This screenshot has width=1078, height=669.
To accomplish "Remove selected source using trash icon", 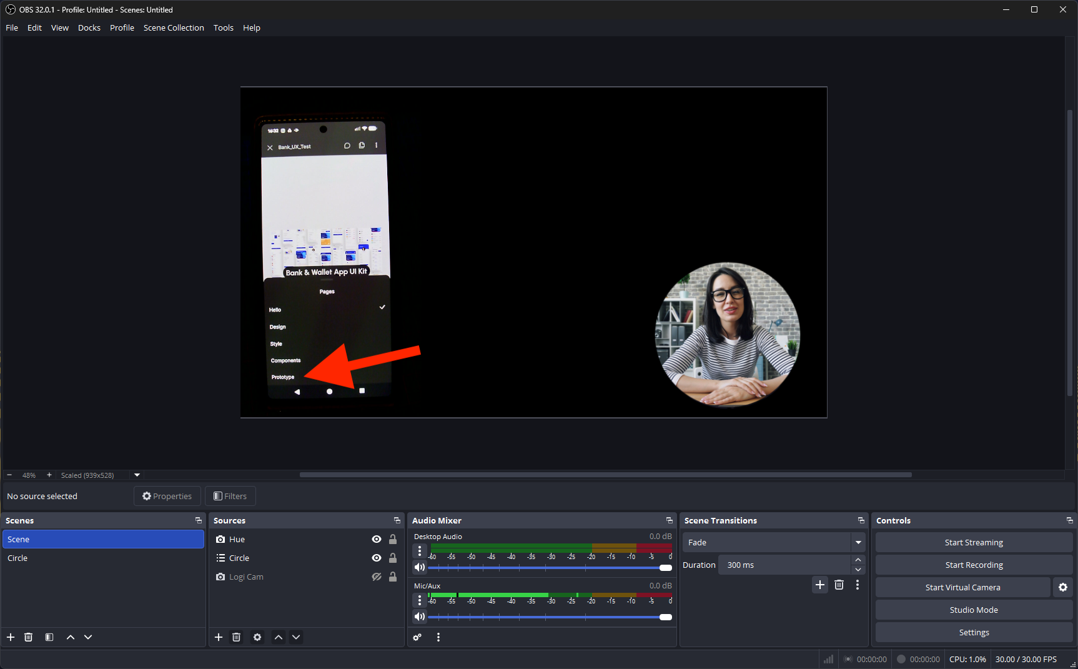I will [x=236, y=637].
